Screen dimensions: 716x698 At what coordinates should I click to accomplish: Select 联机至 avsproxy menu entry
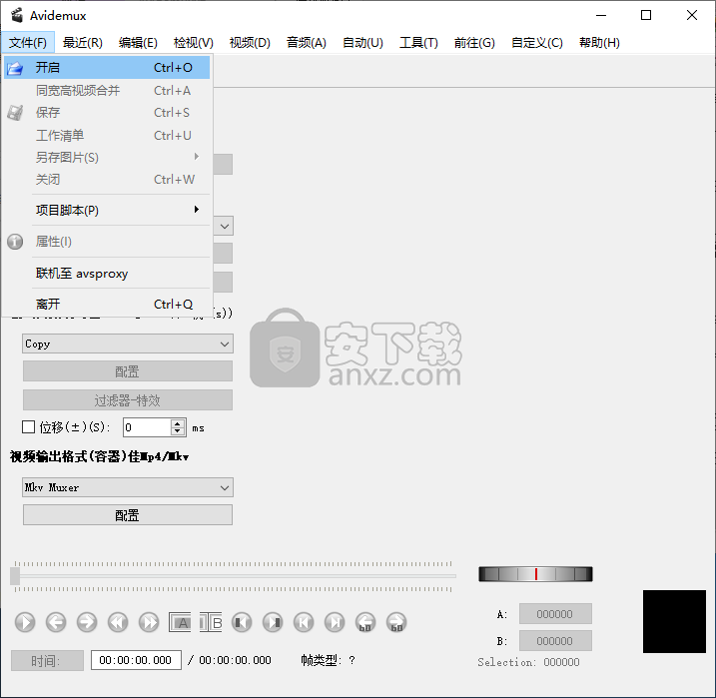click(107, 273)
